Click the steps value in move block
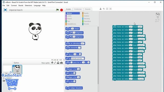The image size is (164, 92). click(72, 29)
